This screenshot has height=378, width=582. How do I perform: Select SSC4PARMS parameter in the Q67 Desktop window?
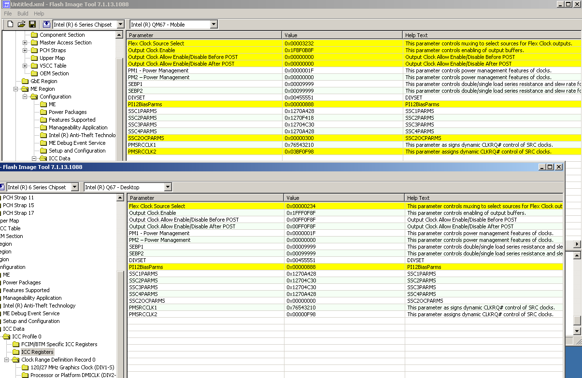(143, 294)
